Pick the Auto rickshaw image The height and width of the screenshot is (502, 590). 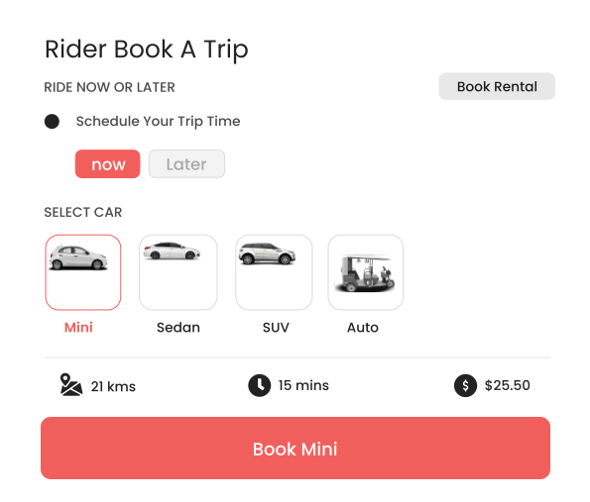tap(365, 273)
